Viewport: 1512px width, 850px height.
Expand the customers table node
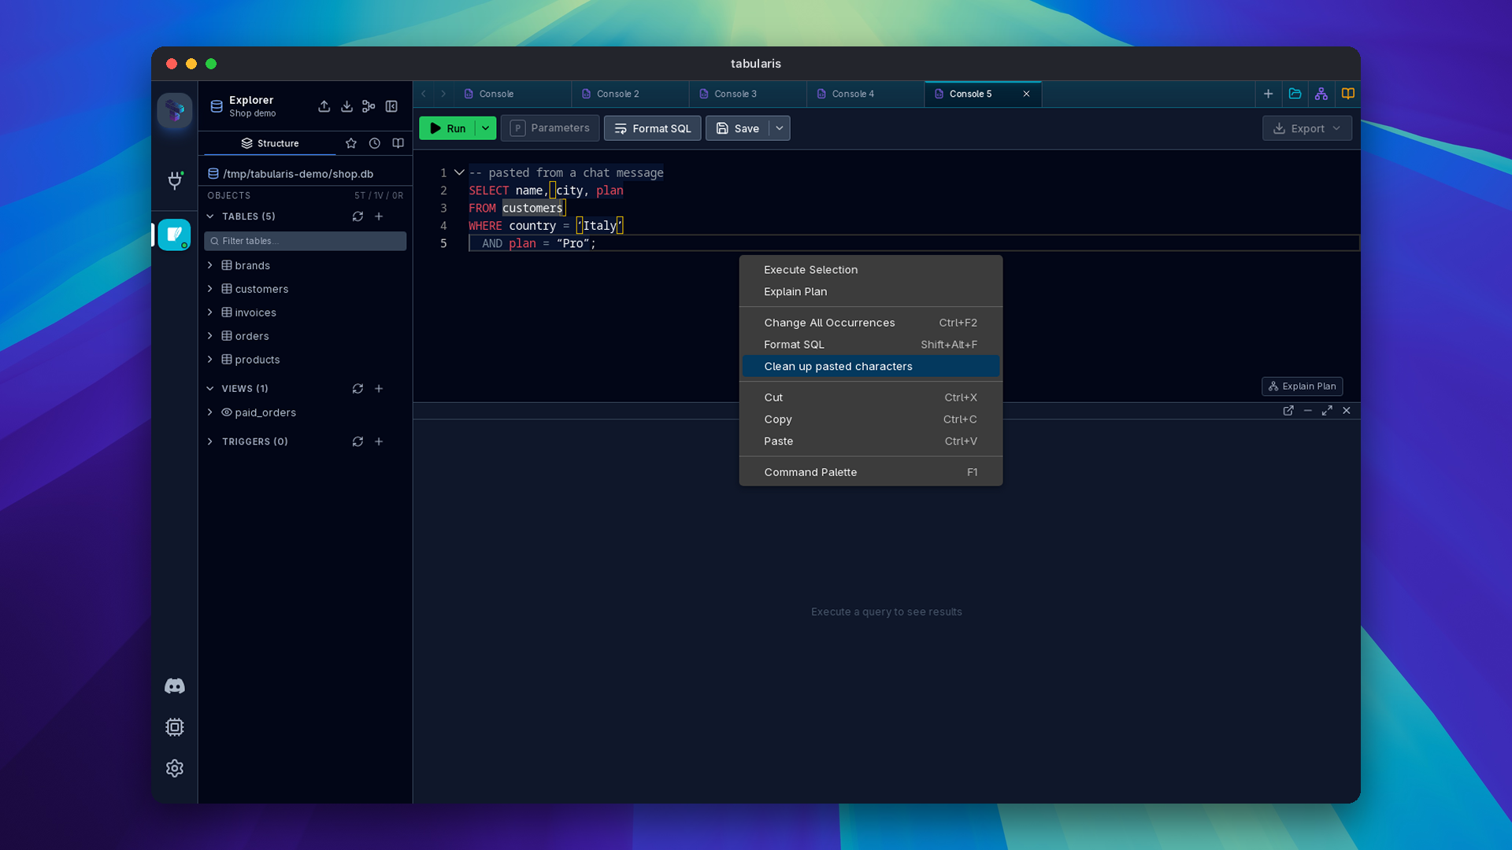pyautogui.click(x=210, y=289)
